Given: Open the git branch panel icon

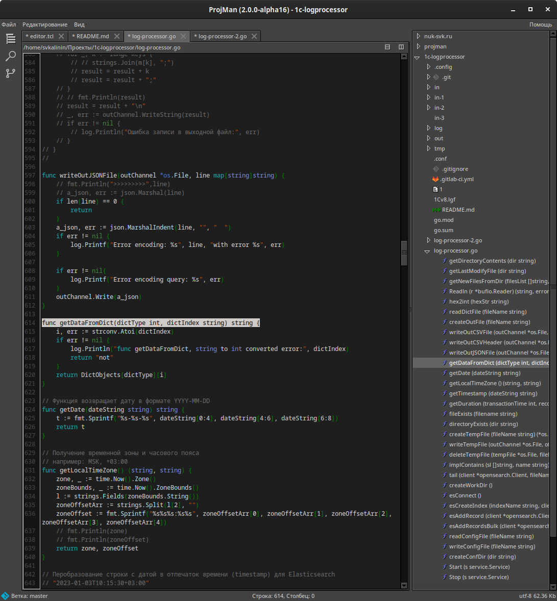Looking at the screenshot, I should pyautogui.click(x=11, y=73).
